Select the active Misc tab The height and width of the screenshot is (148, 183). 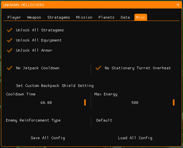[141, 17]
